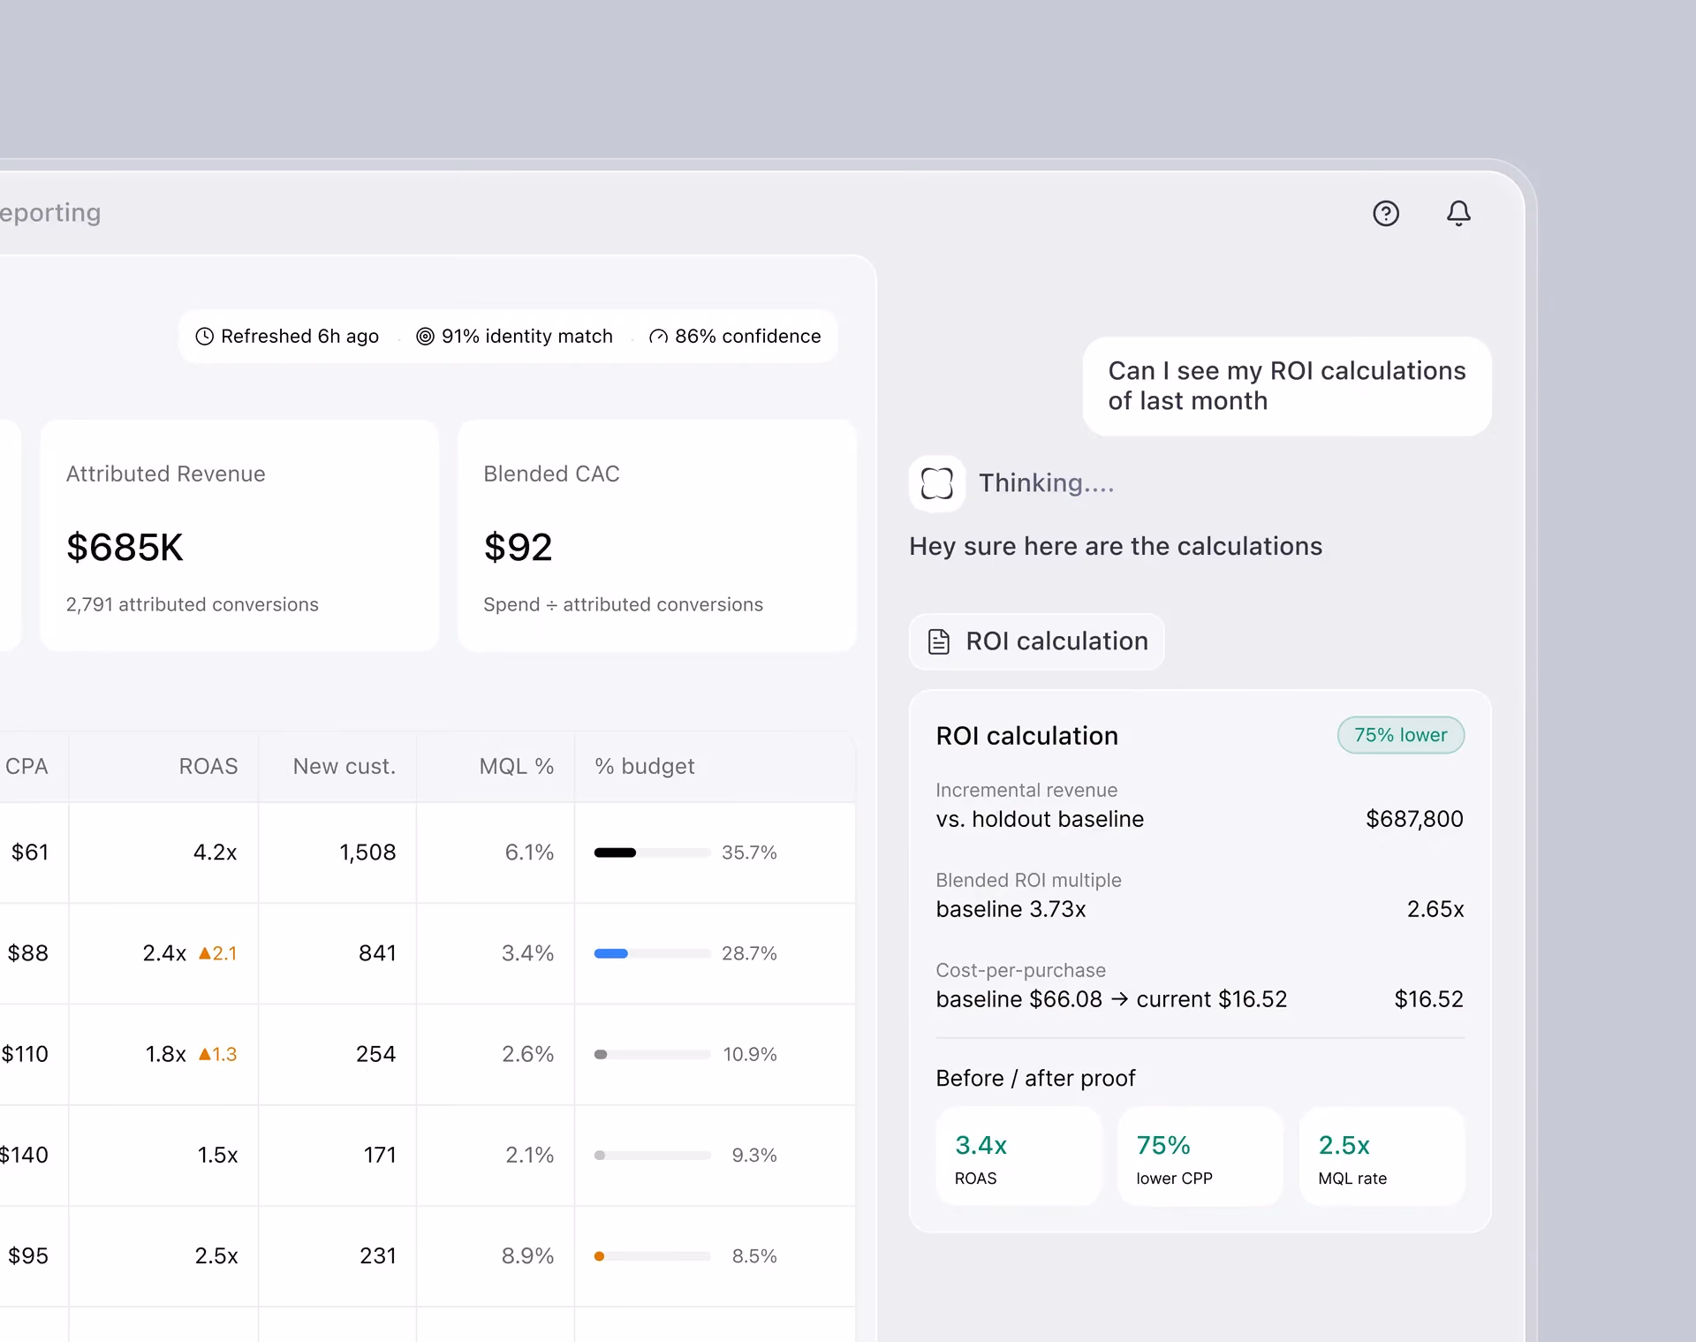
Task: Select the 3.4x ROAS proof card
Action: tap(1018, 1156)
